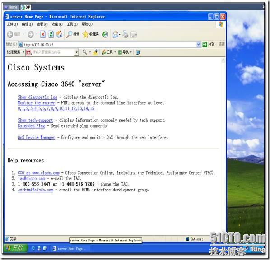Click the Stop loading icon

43,34
